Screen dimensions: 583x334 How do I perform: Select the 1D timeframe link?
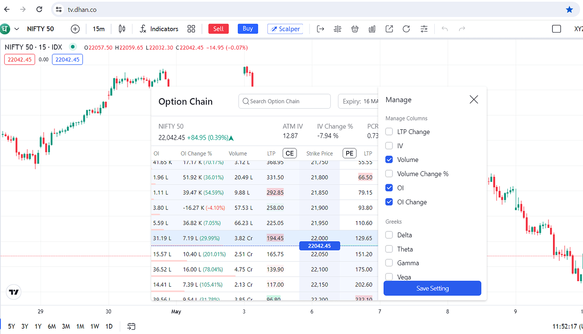point(109,326)
